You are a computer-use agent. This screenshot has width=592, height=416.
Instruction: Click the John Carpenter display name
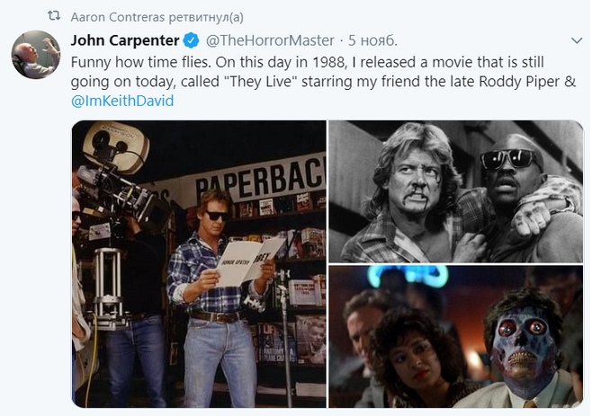[x=125, y=40]
